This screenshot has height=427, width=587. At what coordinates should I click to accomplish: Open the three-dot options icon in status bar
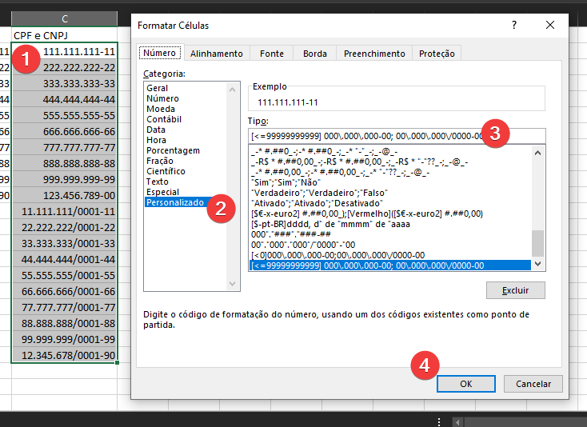click(x=439, y=421)
